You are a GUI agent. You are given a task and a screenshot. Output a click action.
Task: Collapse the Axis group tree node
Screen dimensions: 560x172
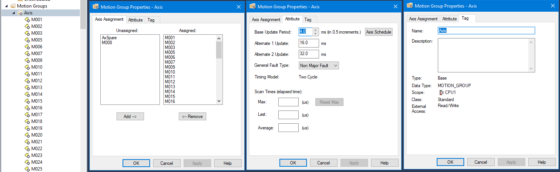click(x=14, y=13)
